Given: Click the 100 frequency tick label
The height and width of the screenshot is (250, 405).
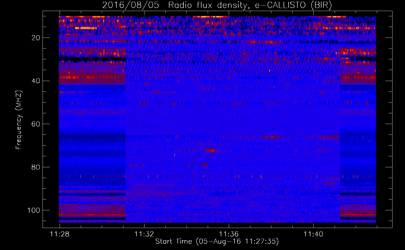Looking at the screenshot, I should coord(34,210).
